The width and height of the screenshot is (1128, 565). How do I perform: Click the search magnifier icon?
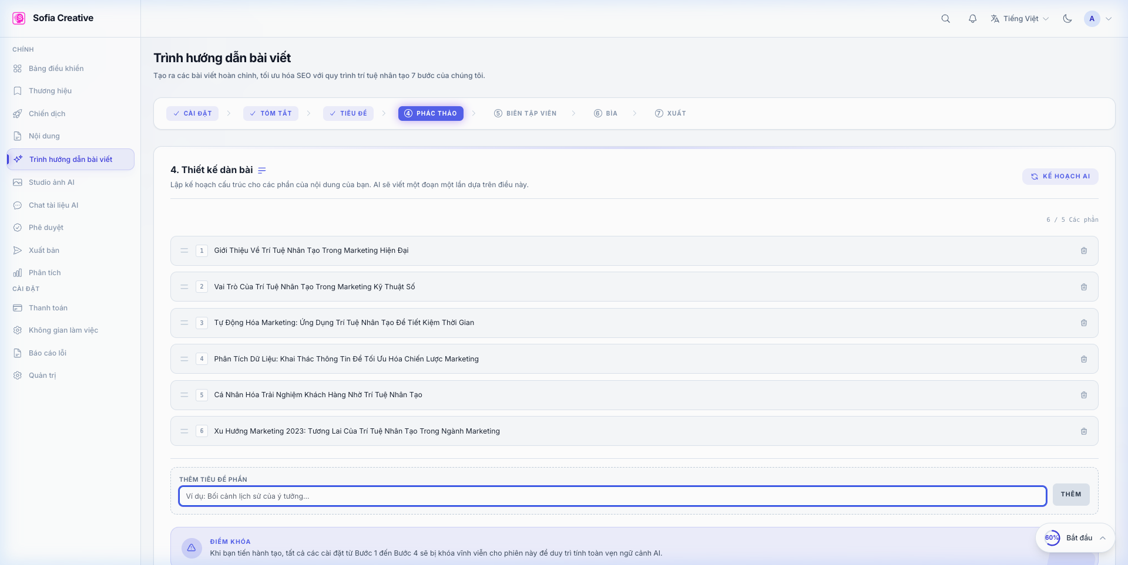click(945, 19)
